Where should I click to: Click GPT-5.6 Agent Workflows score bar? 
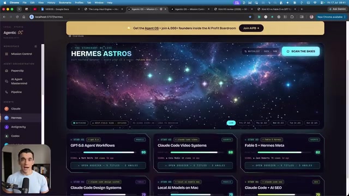[110, 152]
